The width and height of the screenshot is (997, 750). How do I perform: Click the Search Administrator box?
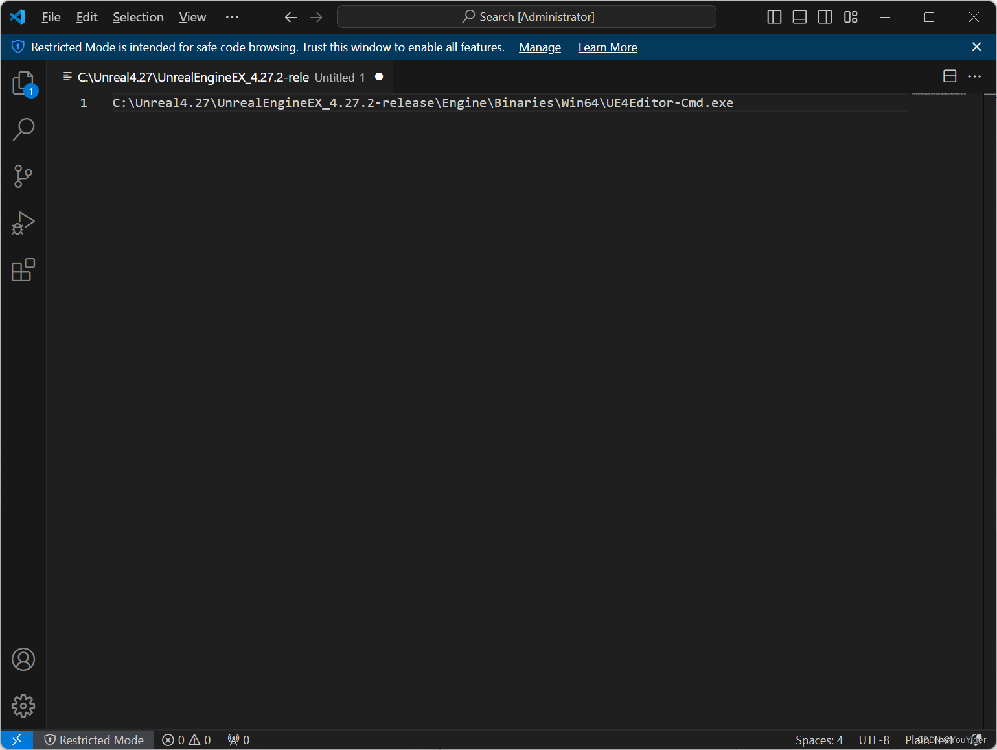coord(526,16)
